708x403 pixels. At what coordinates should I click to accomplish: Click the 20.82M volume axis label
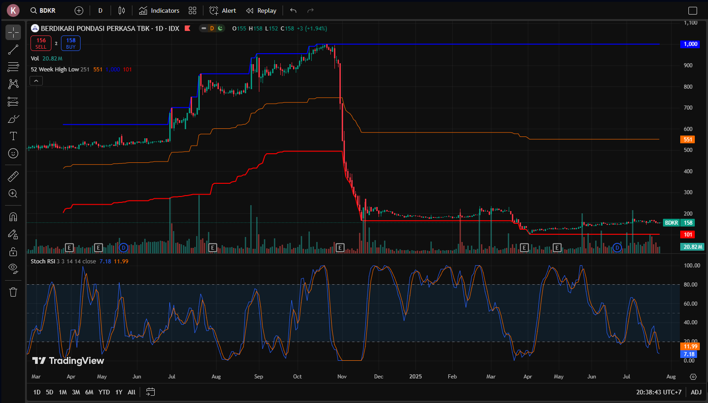tap(692, 247)
